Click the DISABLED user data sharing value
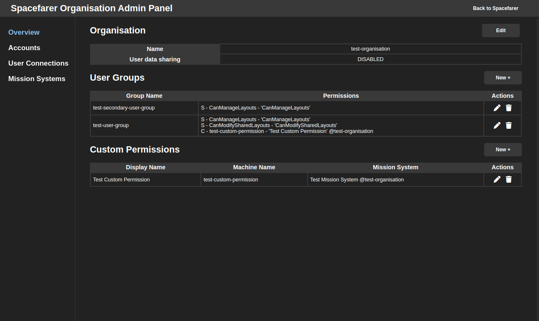The width and height of the screenshot is (539, 321). [x=370, y=59]
